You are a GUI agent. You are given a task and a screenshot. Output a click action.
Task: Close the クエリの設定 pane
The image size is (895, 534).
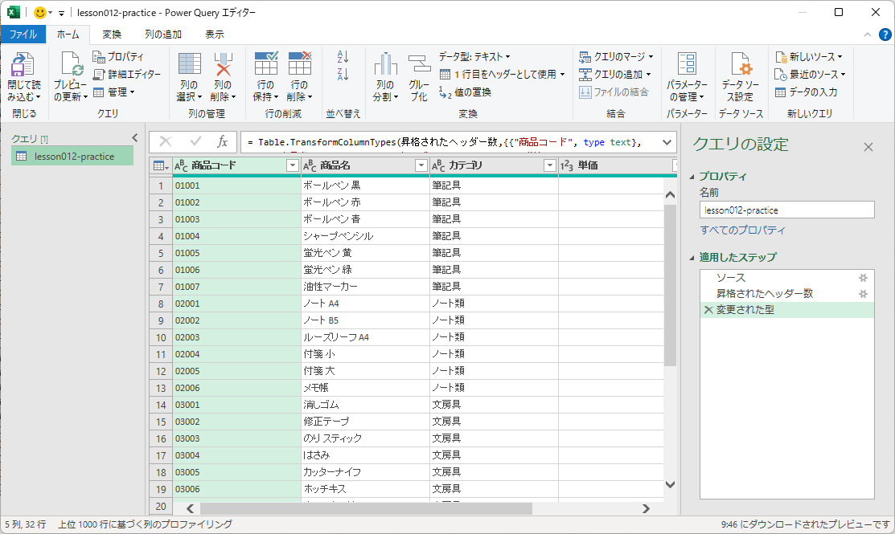pyautogui.click(x=868, y=147)
